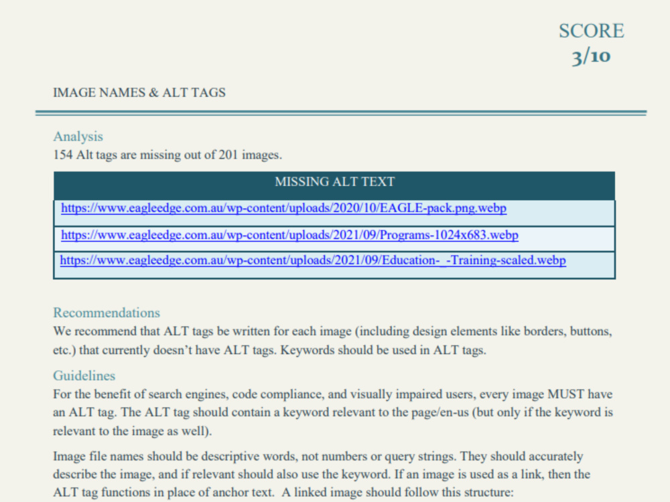This screenshot has height=502, width=670.
Task: Click the '154 Alt tags are missing' sentence
Action: [x=167, y=155]
